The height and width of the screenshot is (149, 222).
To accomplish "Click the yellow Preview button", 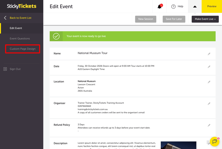I will pyautogui.click(x=212, y=6).
